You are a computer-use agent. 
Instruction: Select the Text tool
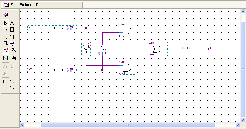point(12,23)
